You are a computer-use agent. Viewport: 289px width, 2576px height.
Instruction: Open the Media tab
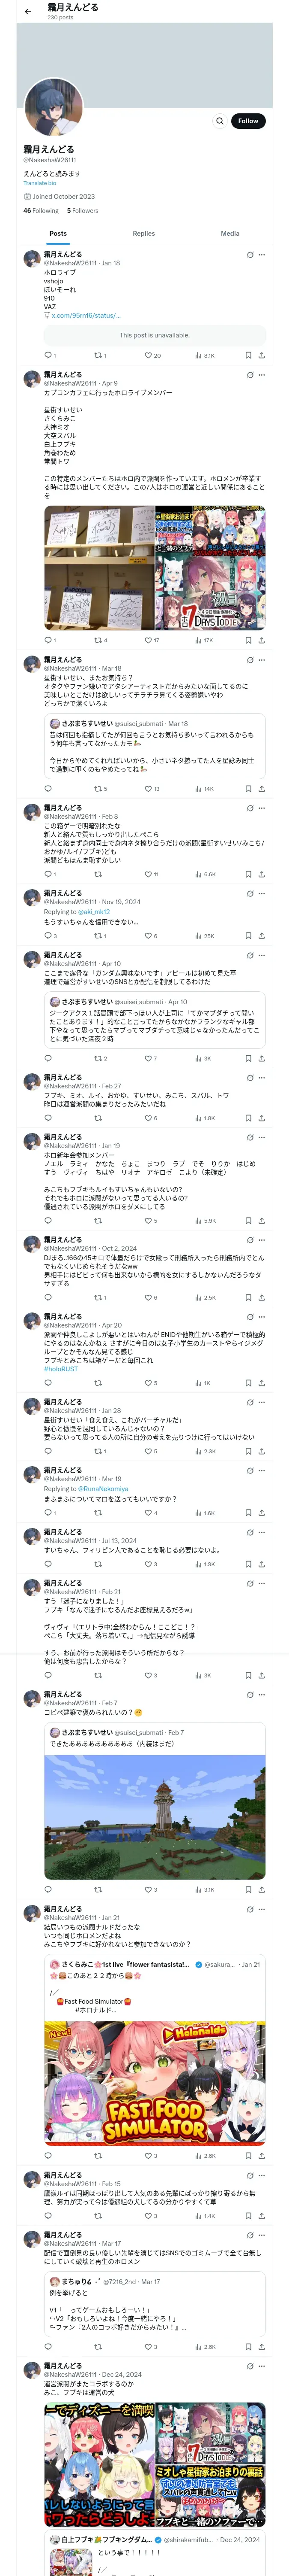[230, 233]
